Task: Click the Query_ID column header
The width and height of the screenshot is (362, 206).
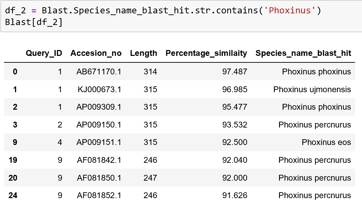Action: coord(44,53)
